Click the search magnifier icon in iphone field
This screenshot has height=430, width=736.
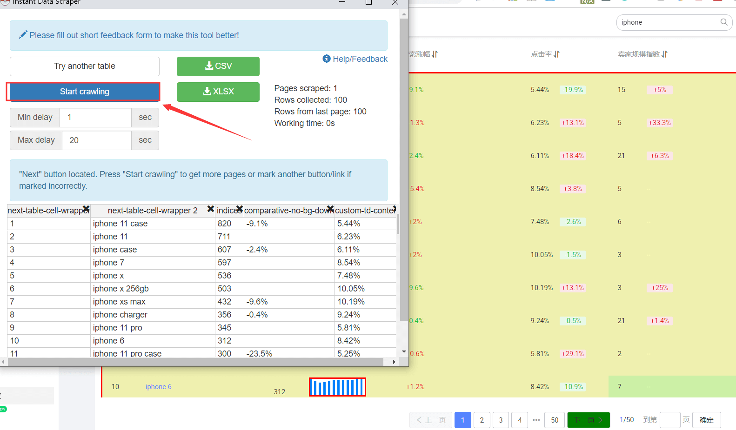(x=724, y=22)
